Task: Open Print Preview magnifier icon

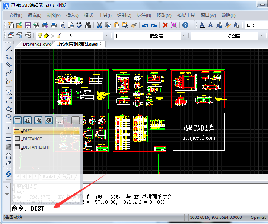Action: 62,25
